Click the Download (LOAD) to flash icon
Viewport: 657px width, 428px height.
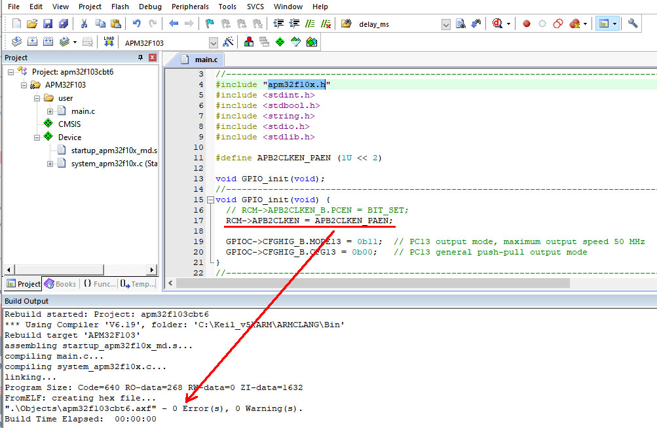(x=109, y=42)
